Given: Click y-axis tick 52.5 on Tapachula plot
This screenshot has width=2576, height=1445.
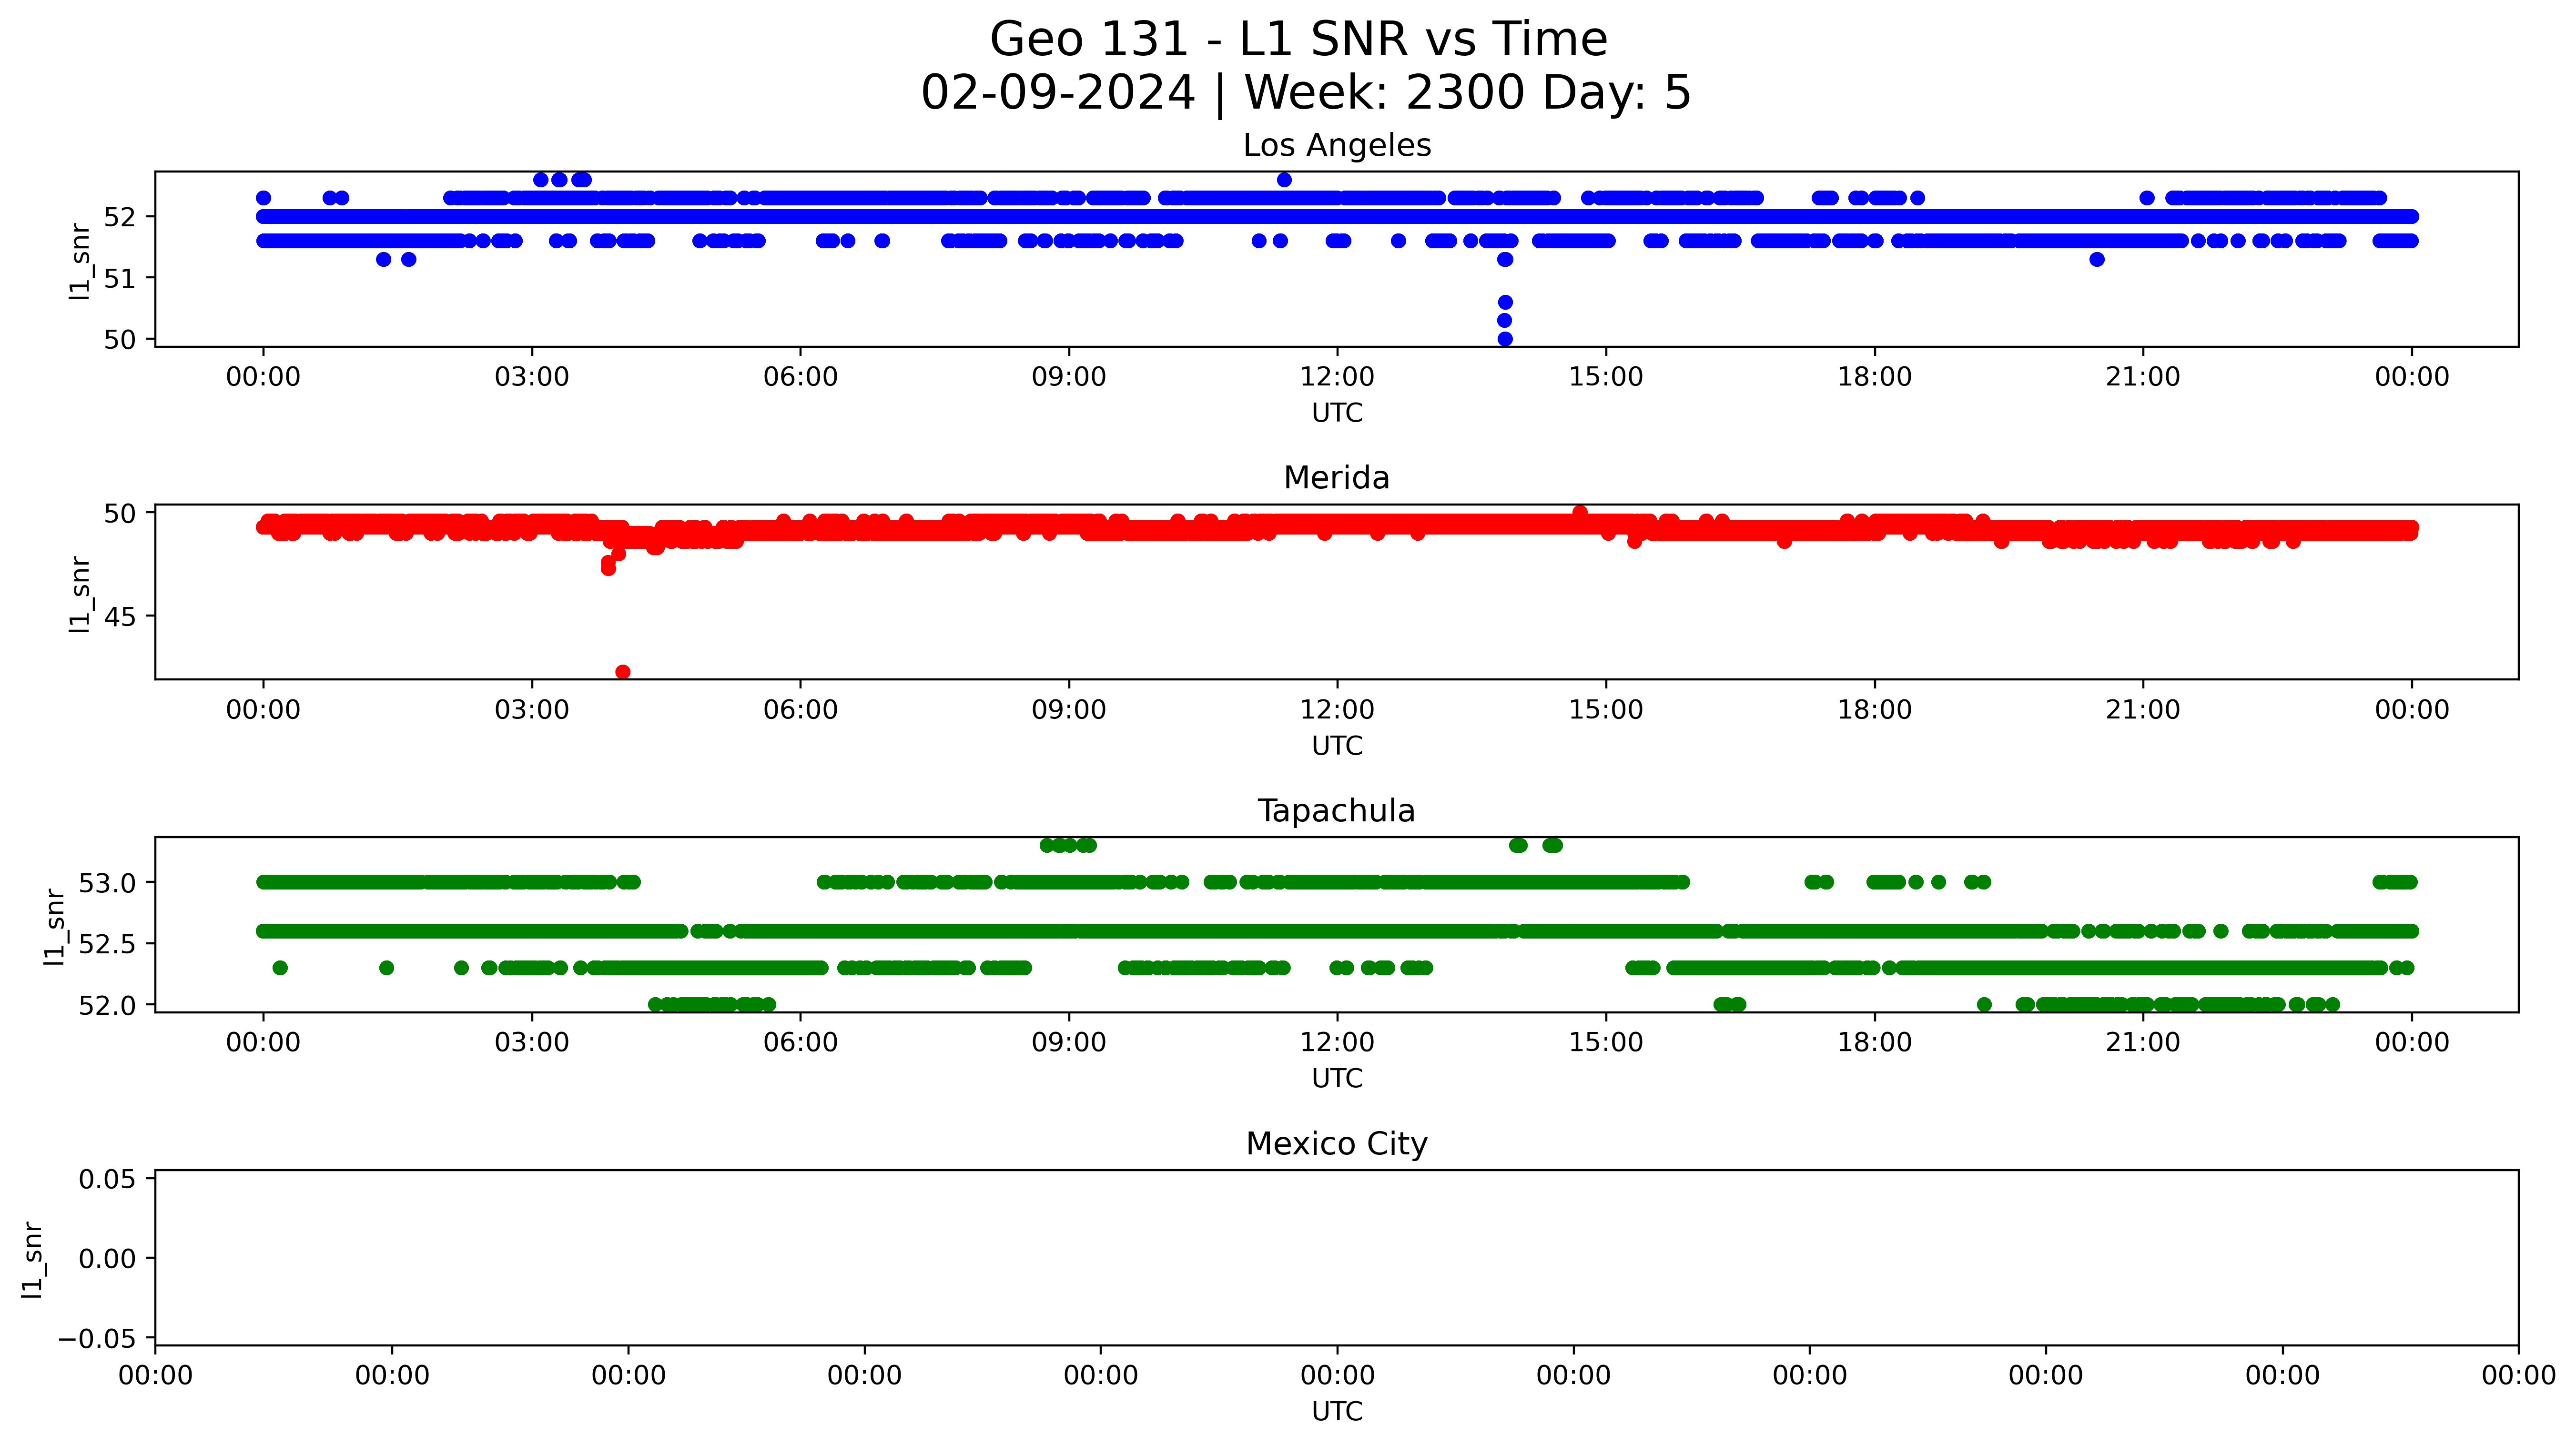Looking at the screenshot, I should pos(107,944).
